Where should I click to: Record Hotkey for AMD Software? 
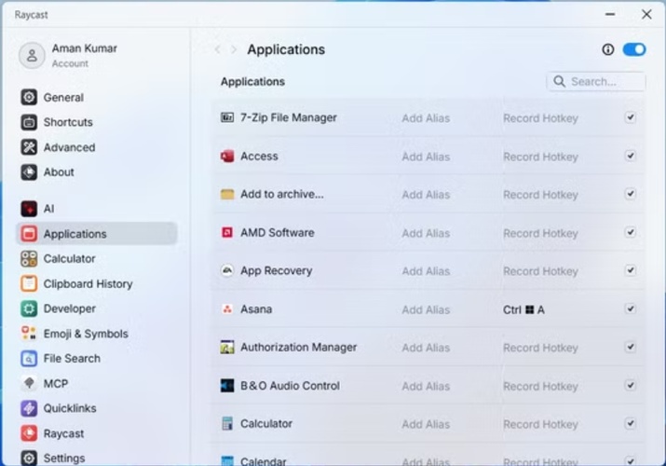point(540,233)
